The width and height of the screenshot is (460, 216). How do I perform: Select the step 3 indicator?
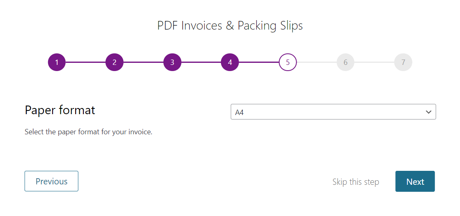pos(172,62)
